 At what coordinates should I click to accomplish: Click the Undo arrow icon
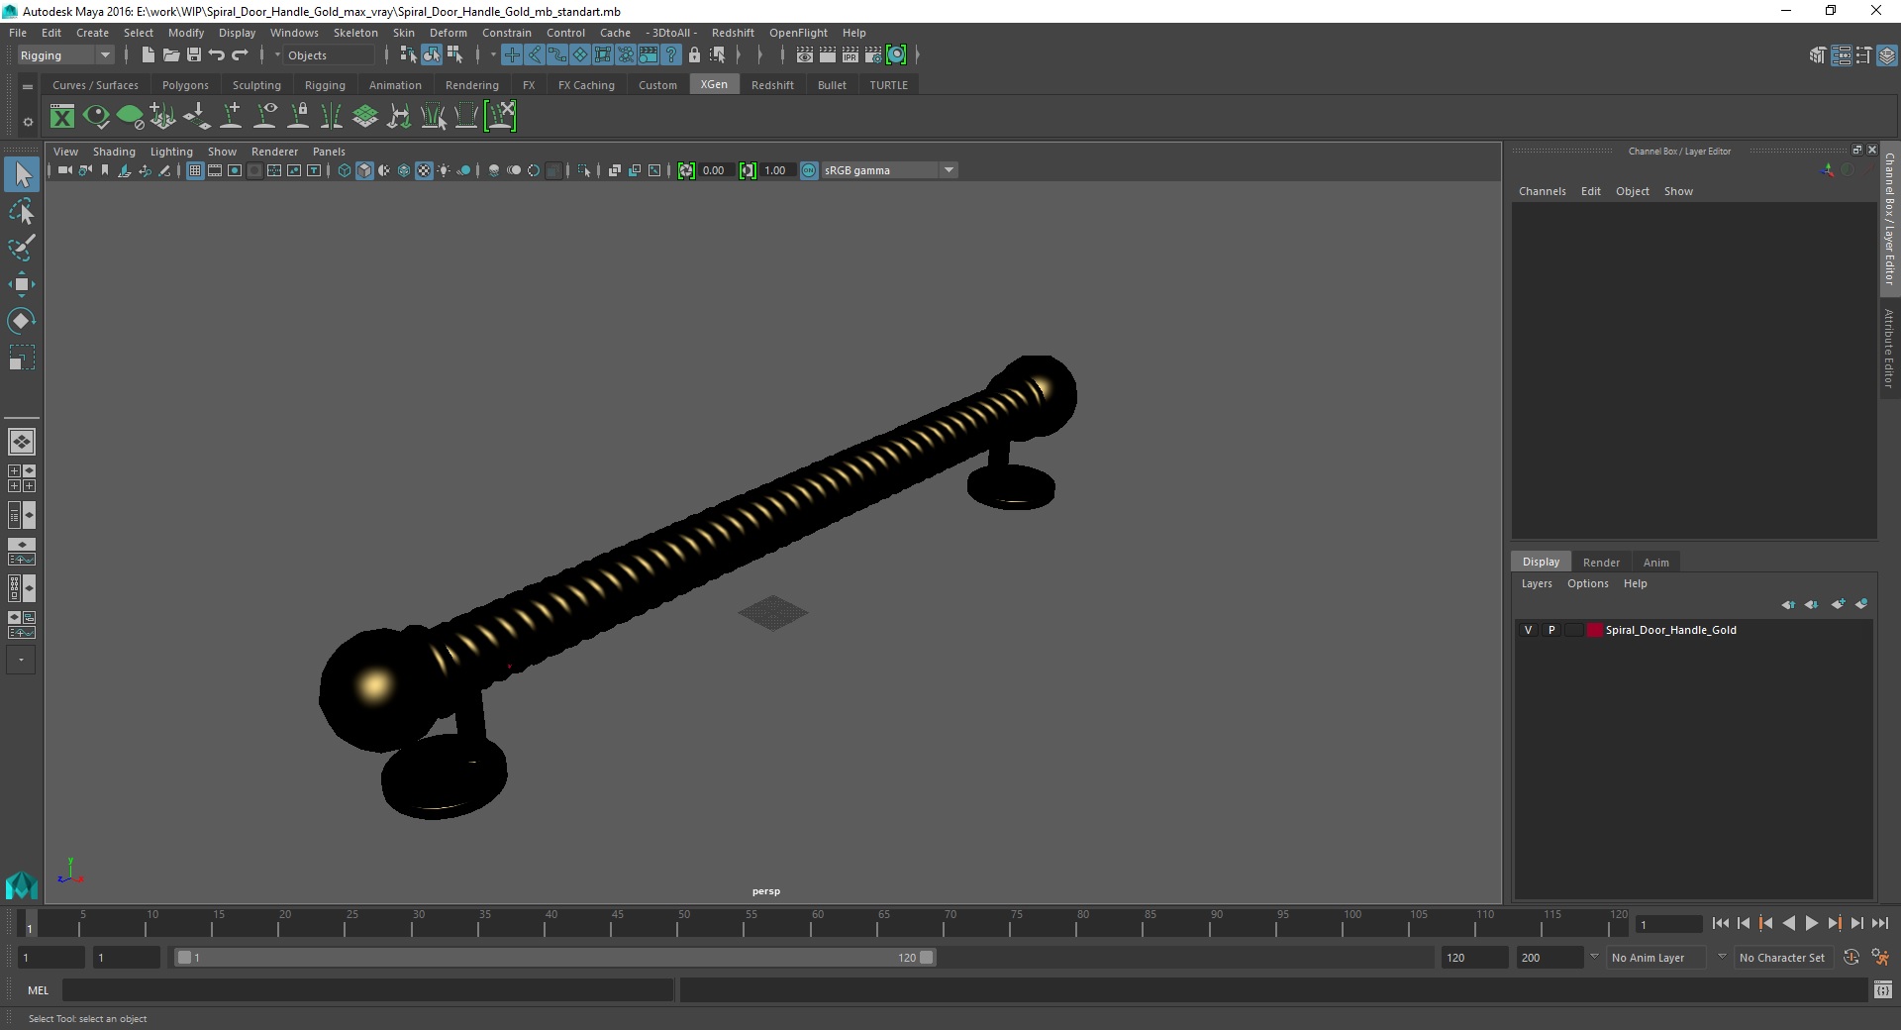(217, 55)
